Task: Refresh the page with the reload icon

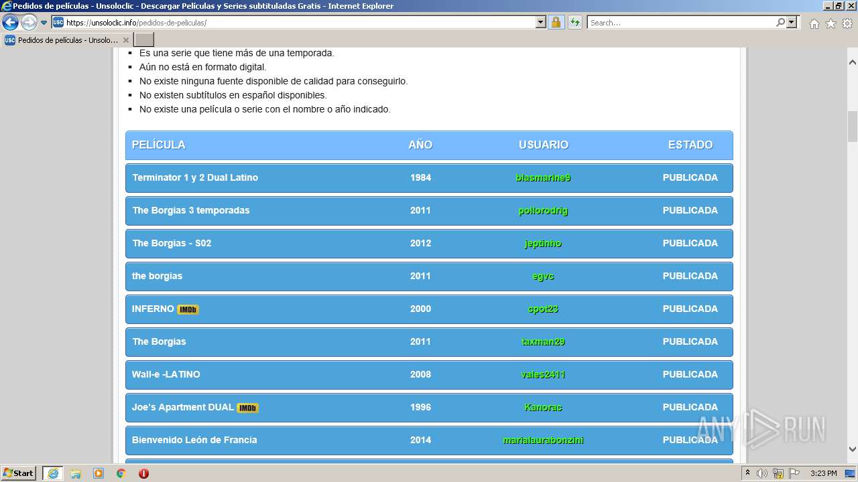Action: tap(575, 22)
